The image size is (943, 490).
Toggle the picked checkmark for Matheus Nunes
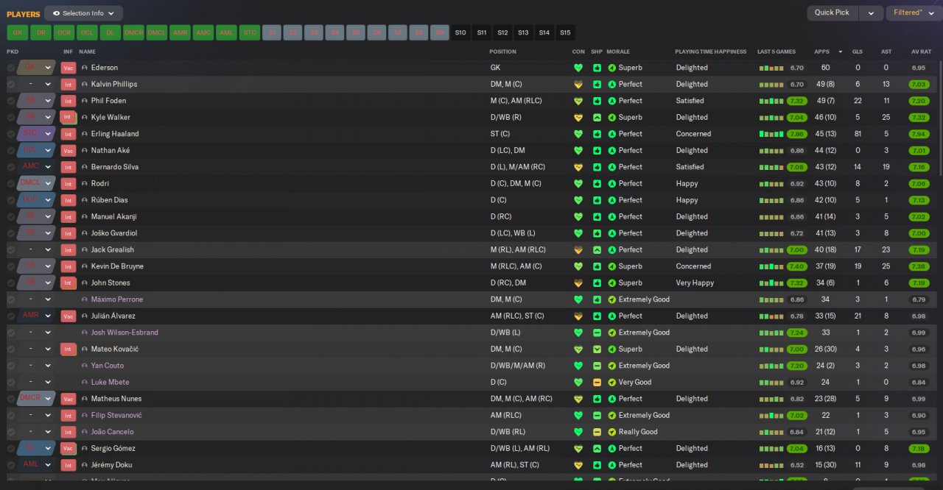10,399
